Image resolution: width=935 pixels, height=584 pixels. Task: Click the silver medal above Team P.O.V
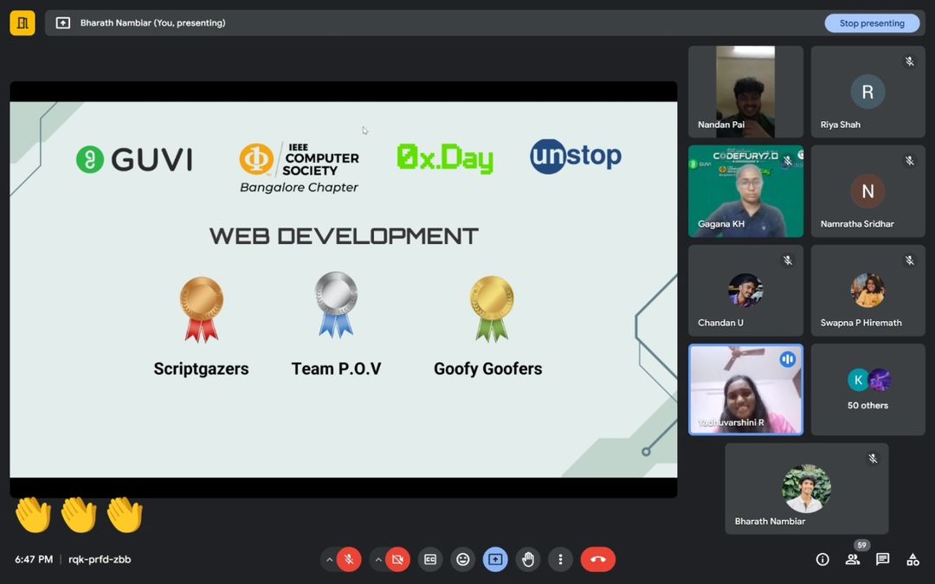pos(336,305)
